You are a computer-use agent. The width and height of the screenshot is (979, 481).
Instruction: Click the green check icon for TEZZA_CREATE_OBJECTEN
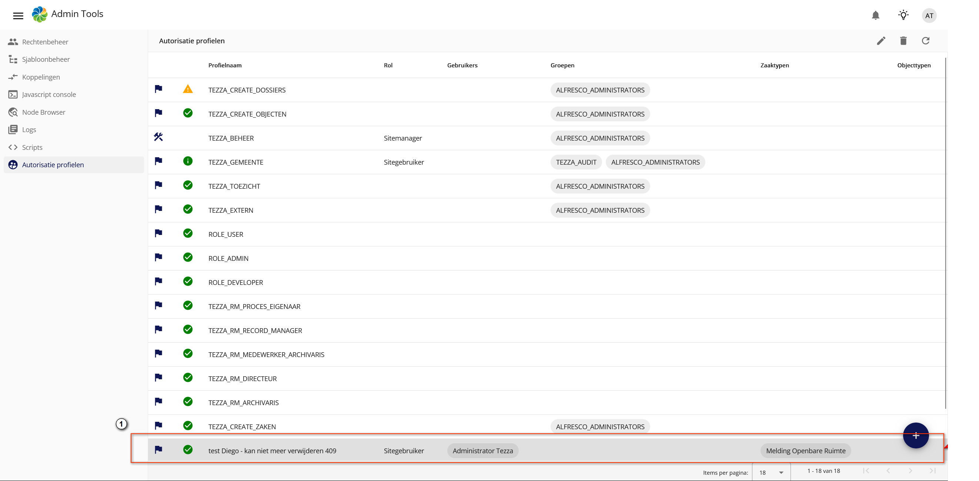point(188,113)
